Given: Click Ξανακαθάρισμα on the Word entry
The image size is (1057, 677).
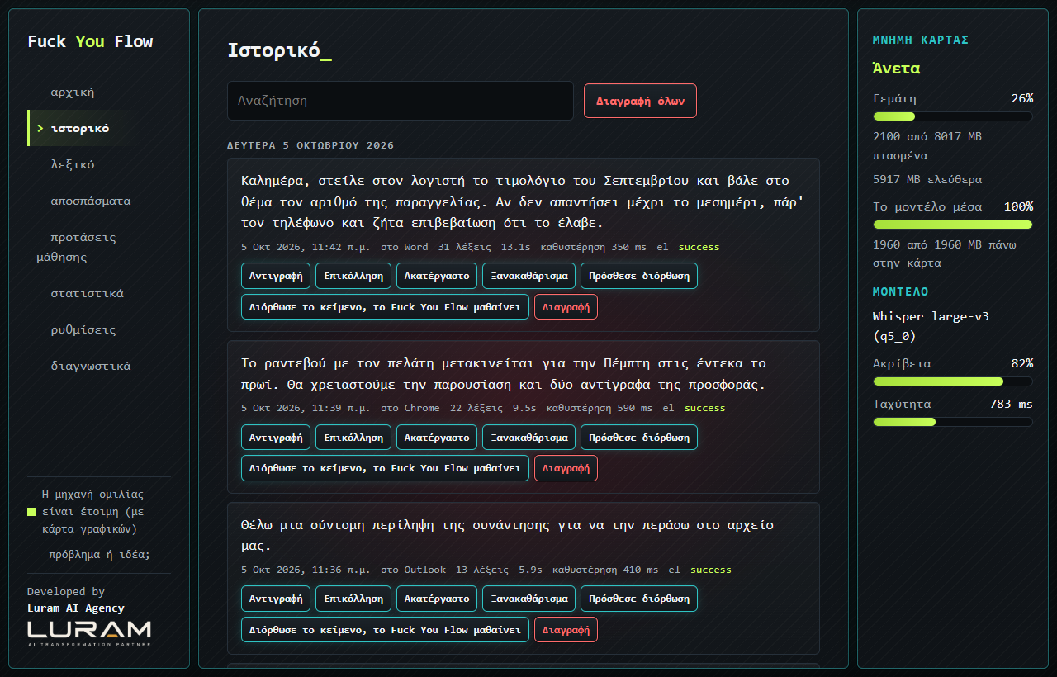Looking at the screenshot, I should [x=529, y=276].
